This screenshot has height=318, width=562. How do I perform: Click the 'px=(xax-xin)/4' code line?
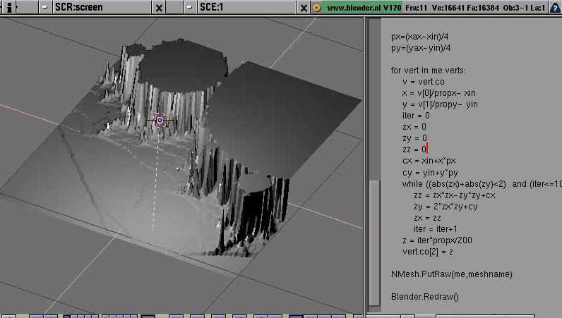[x=420, y=37]
